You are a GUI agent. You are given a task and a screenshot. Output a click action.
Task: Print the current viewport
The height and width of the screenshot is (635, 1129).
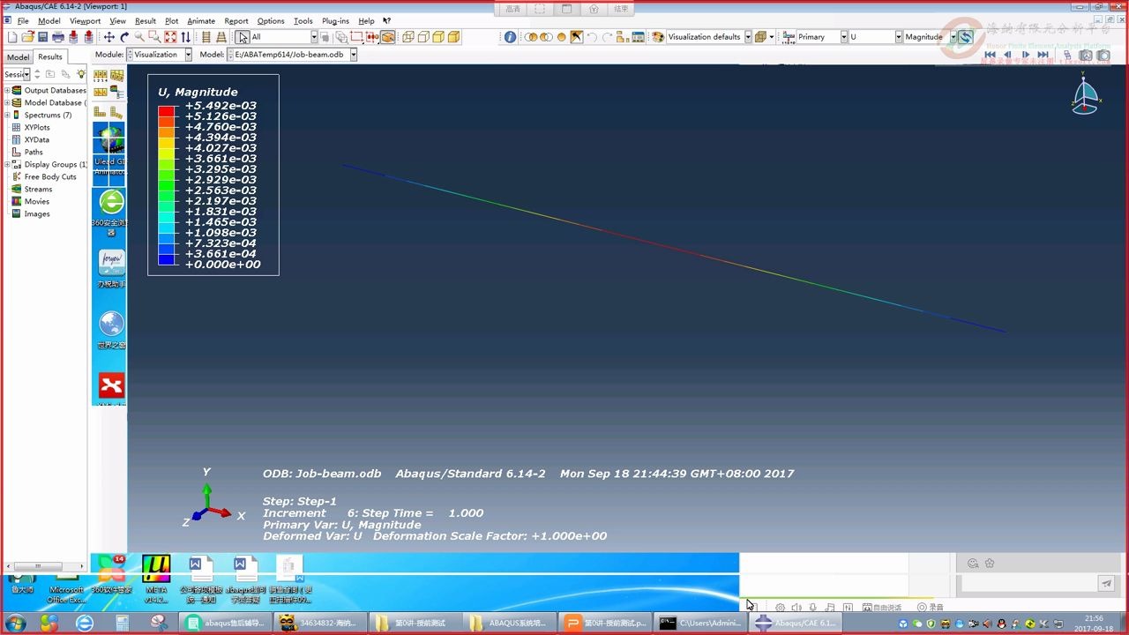point(58,37)
